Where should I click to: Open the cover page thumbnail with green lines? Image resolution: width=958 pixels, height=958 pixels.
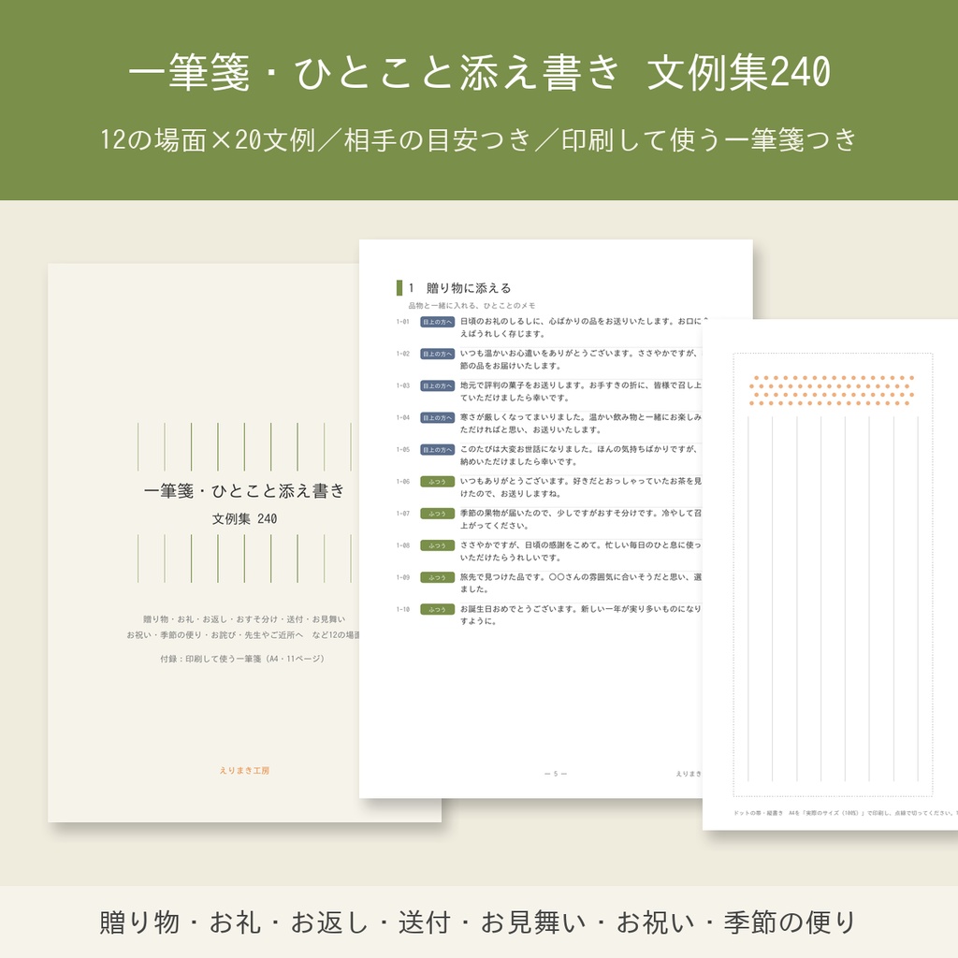203,543
